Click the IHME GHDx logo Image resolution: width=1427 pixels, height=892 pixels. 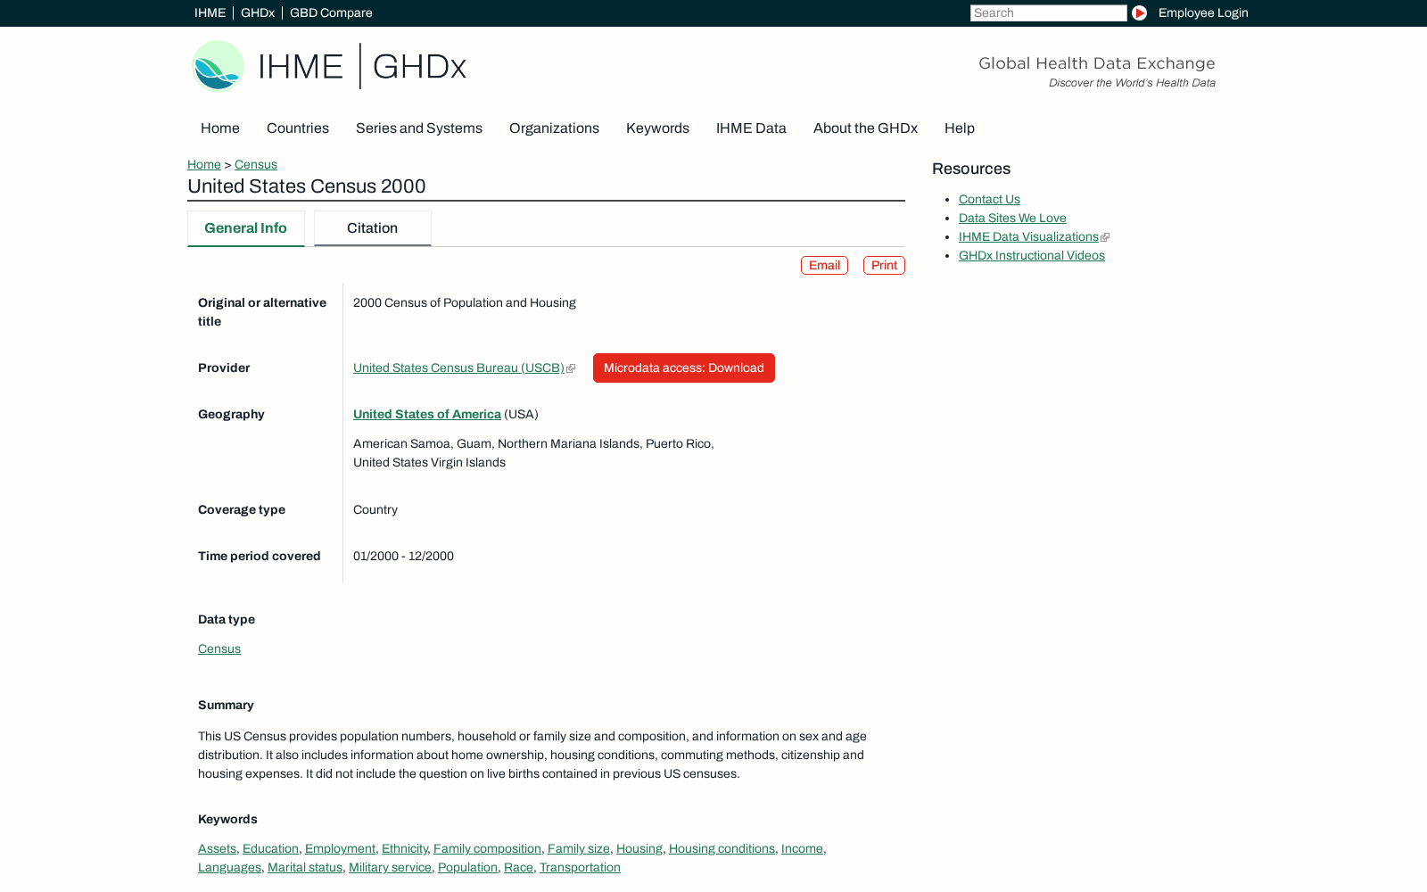pyautogui.click(x=329, y=66)
